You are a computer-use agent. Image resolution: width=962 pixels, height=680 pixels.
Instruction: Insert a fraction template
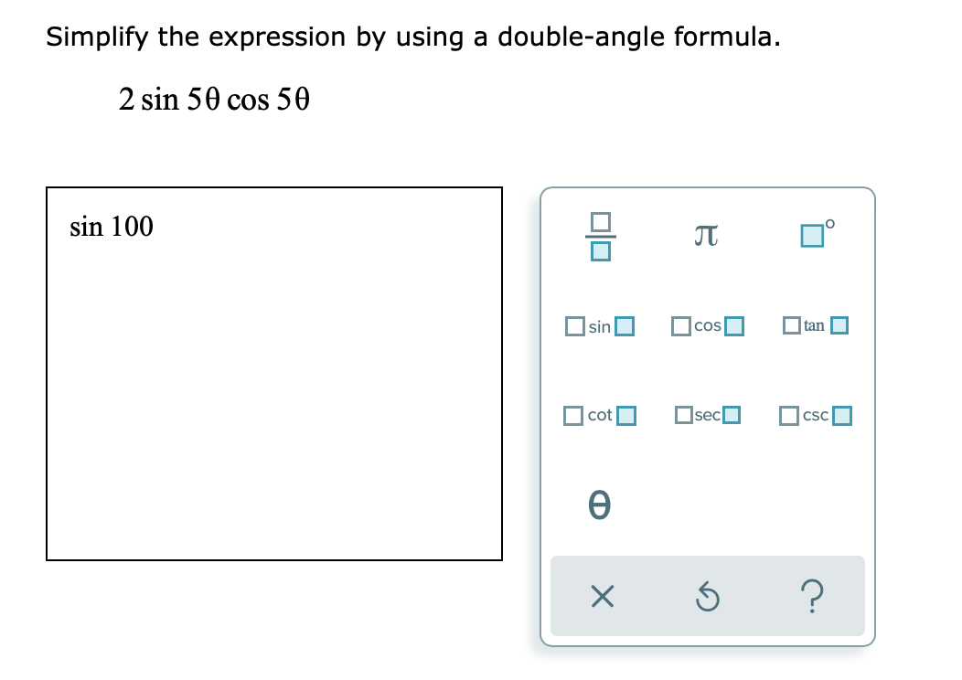599,234
